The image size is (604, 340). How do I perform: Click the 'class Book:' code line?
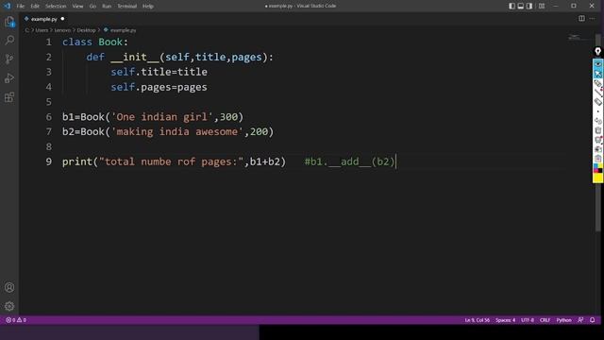tap(95, 42)
